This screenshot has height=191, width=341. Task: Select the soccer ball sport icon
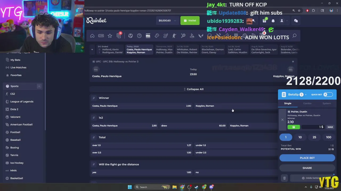click(130, 36)
